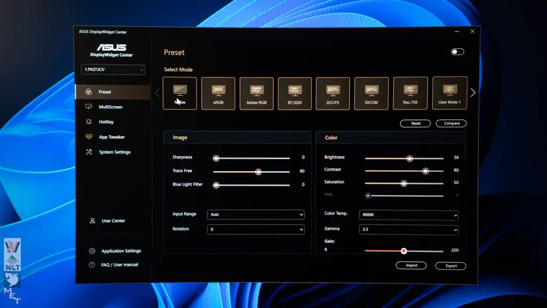Click the ASUS DisplayWidget Center logo
The width and height of the screenshot is (547, 308).
coord(111,50)
